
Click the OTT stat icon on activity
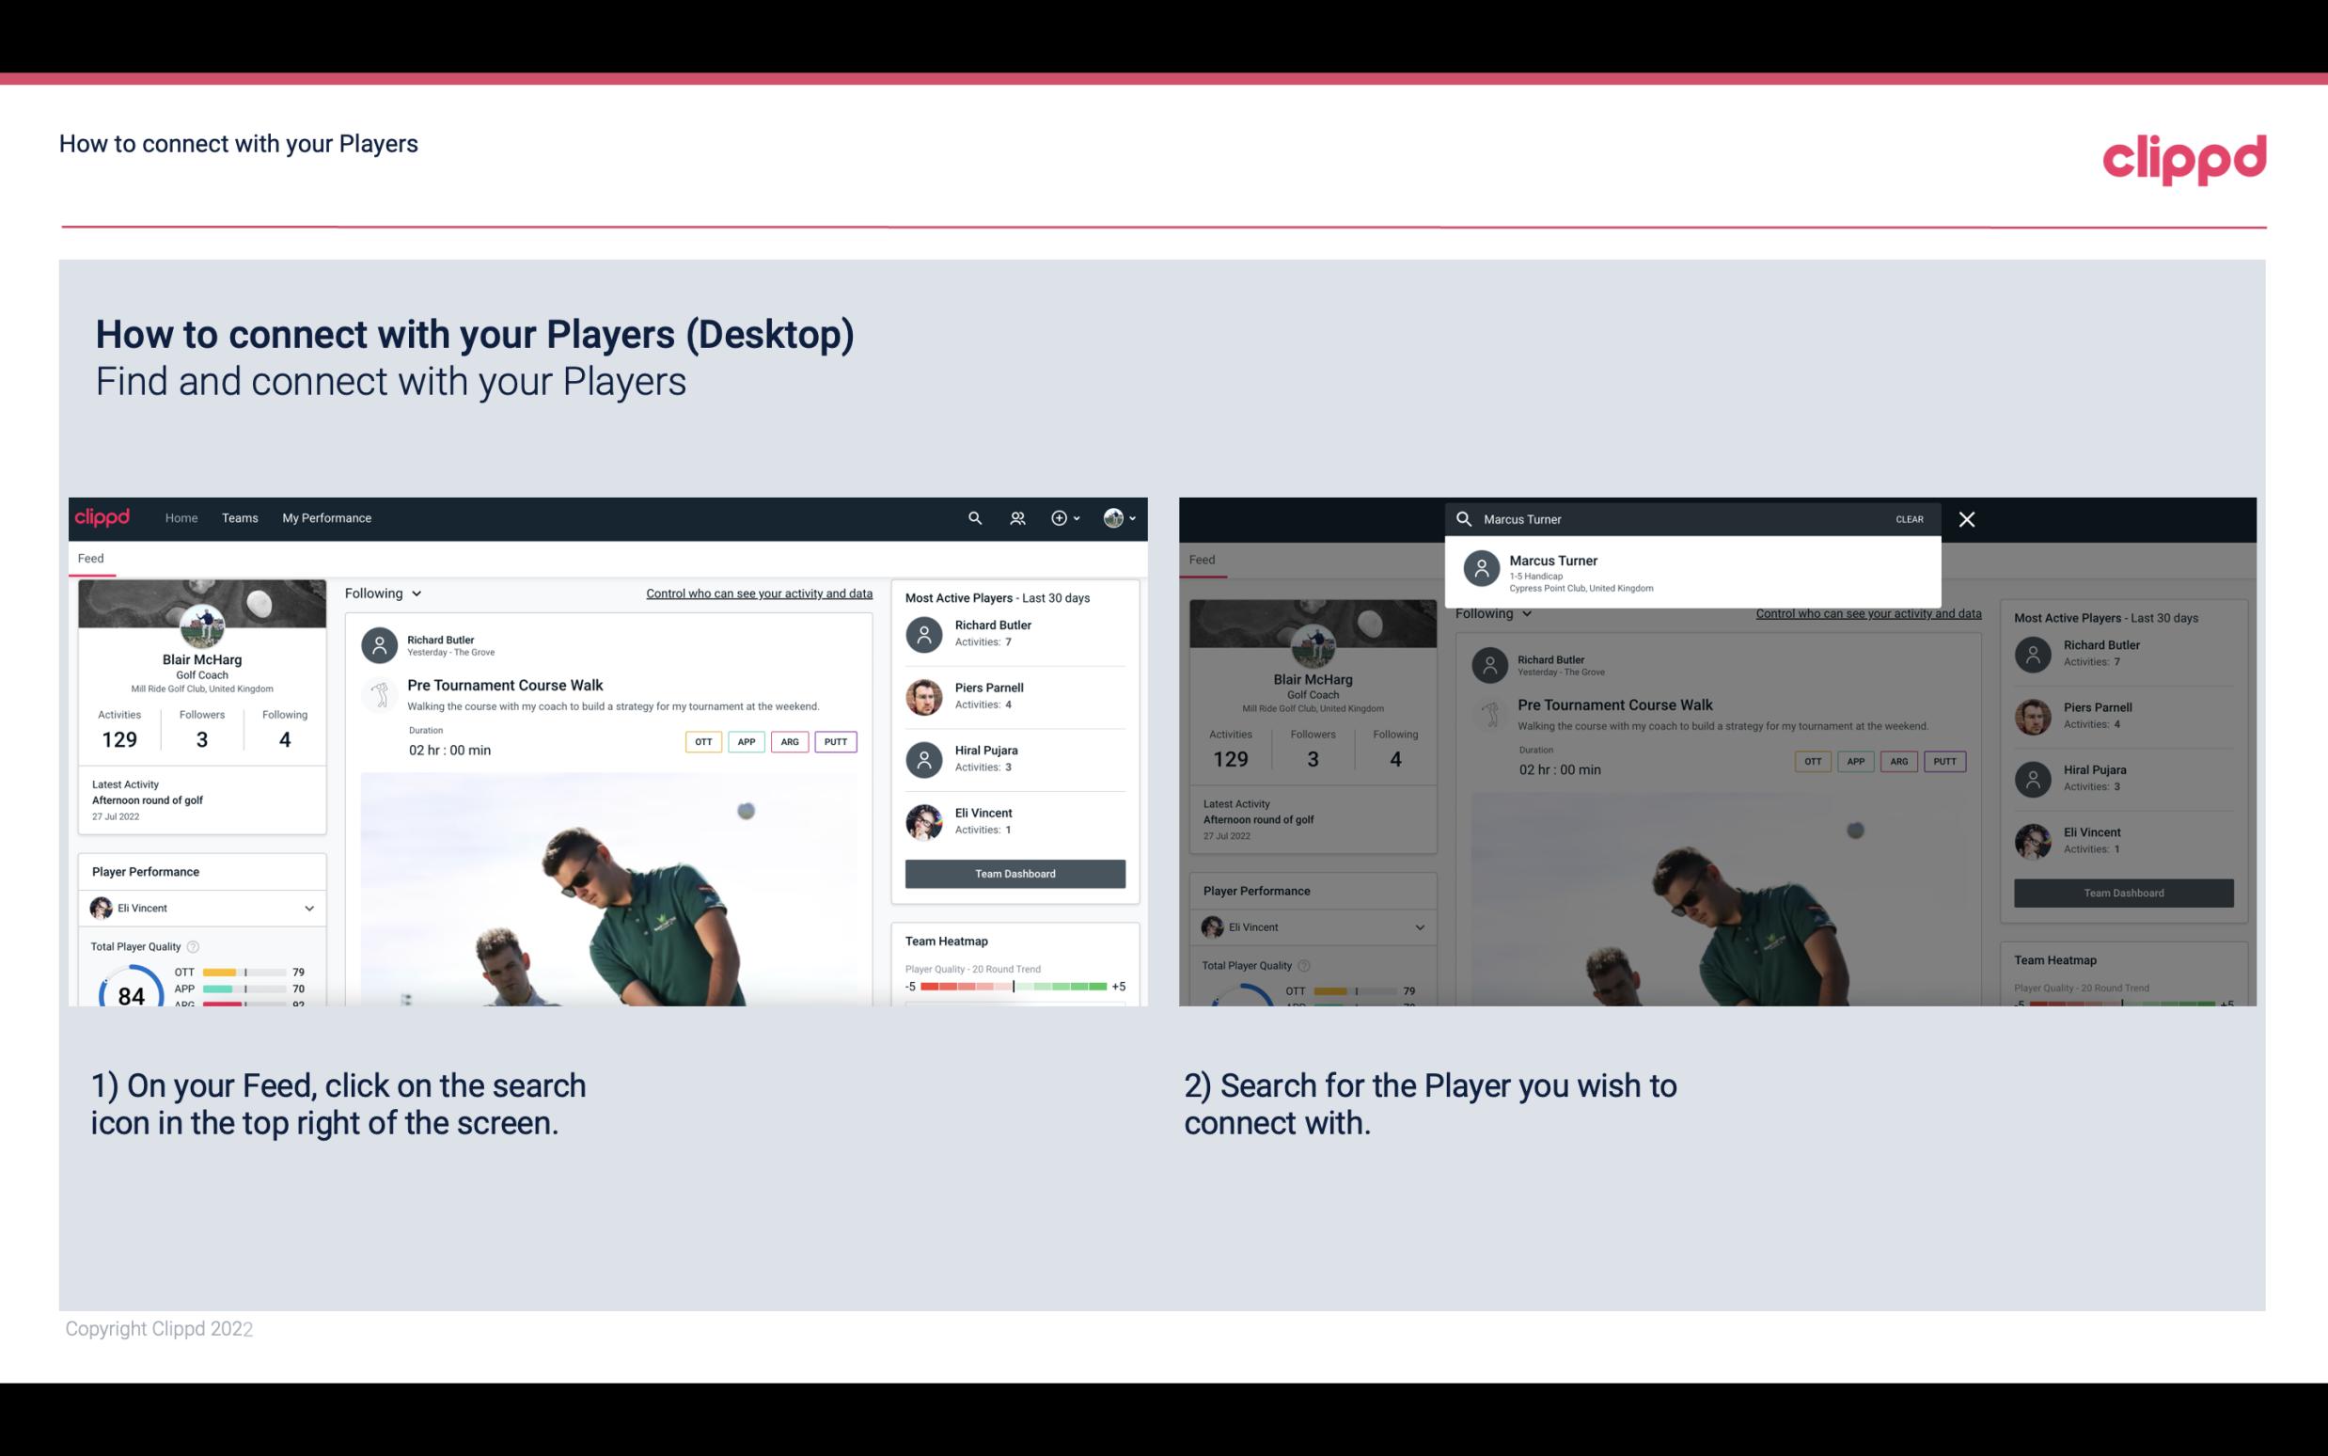[x=700, y=741]
